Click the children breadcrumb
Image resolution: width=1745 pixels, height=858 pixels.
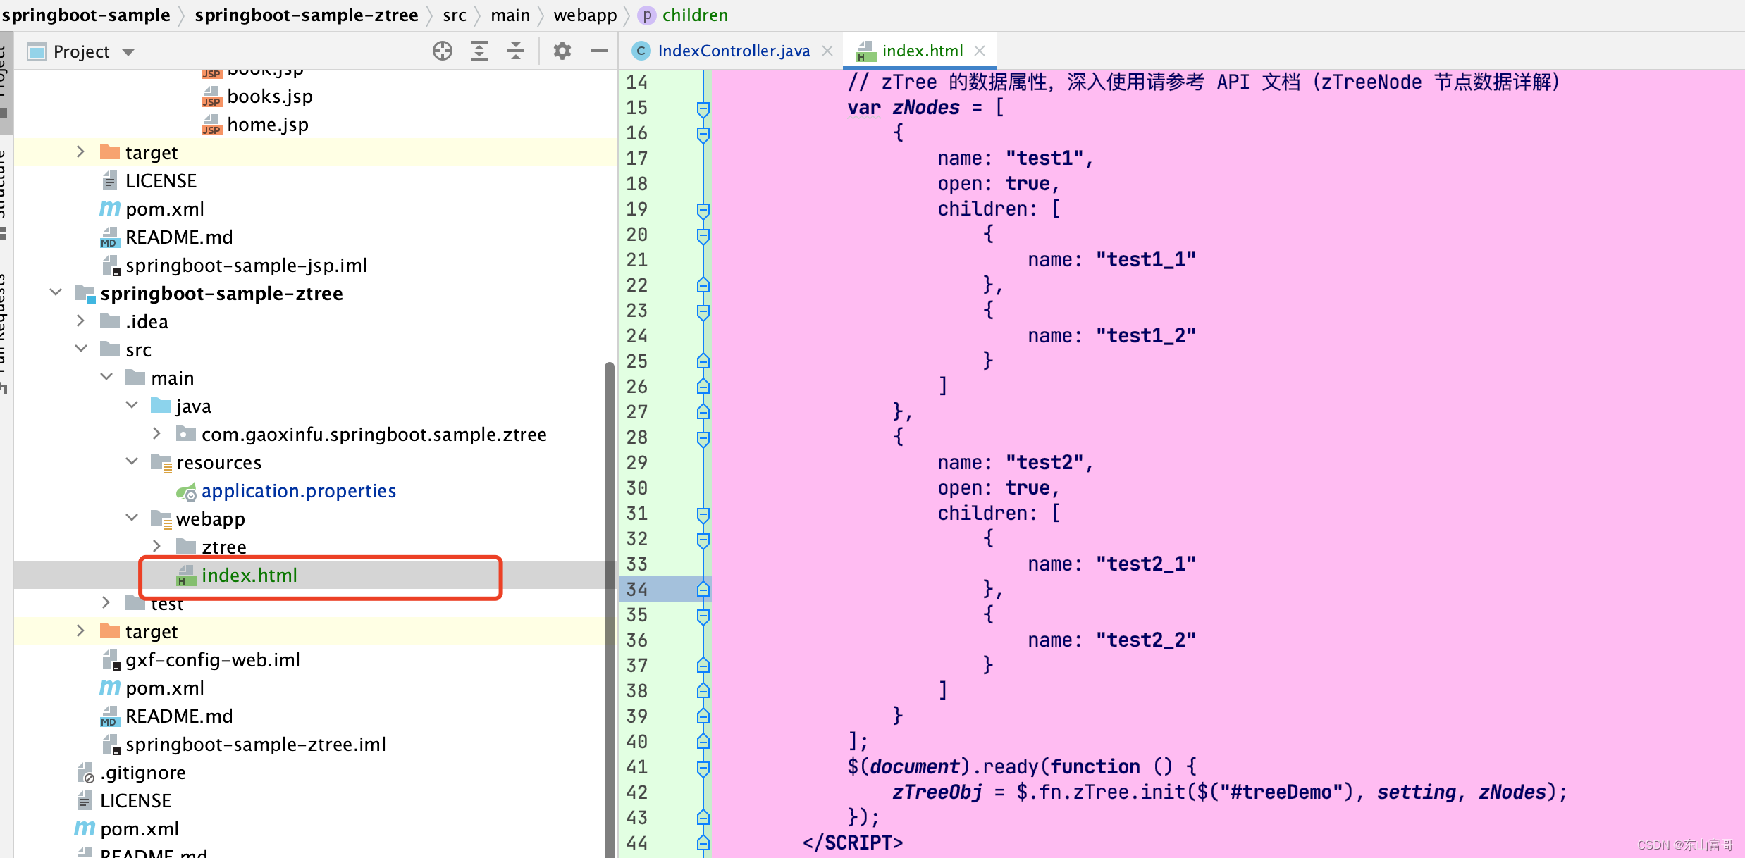[695, 15]
